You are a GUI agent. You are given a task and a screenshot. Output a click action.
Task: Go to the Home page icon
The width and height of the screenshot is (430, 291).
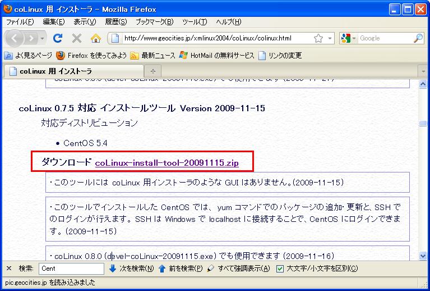96,38
